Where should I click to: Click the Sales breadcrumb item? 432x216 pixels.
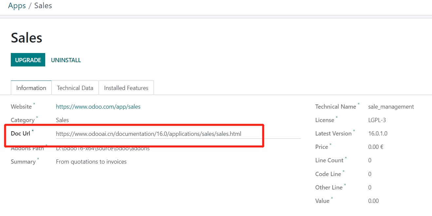[x=43, y=6]
